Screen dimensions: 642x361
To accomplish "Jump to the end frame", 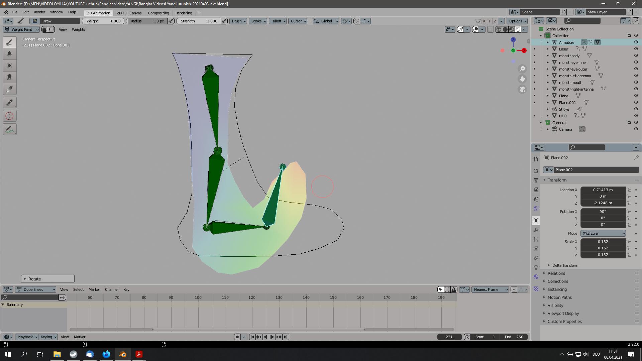I will pyautogui.click(x=286, y=337).
